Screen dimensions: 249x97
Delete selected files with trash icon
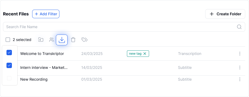[x=73, y=40]
